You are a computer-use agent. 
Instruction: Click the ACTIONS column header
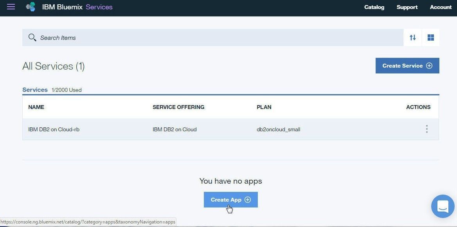(418, 107)
